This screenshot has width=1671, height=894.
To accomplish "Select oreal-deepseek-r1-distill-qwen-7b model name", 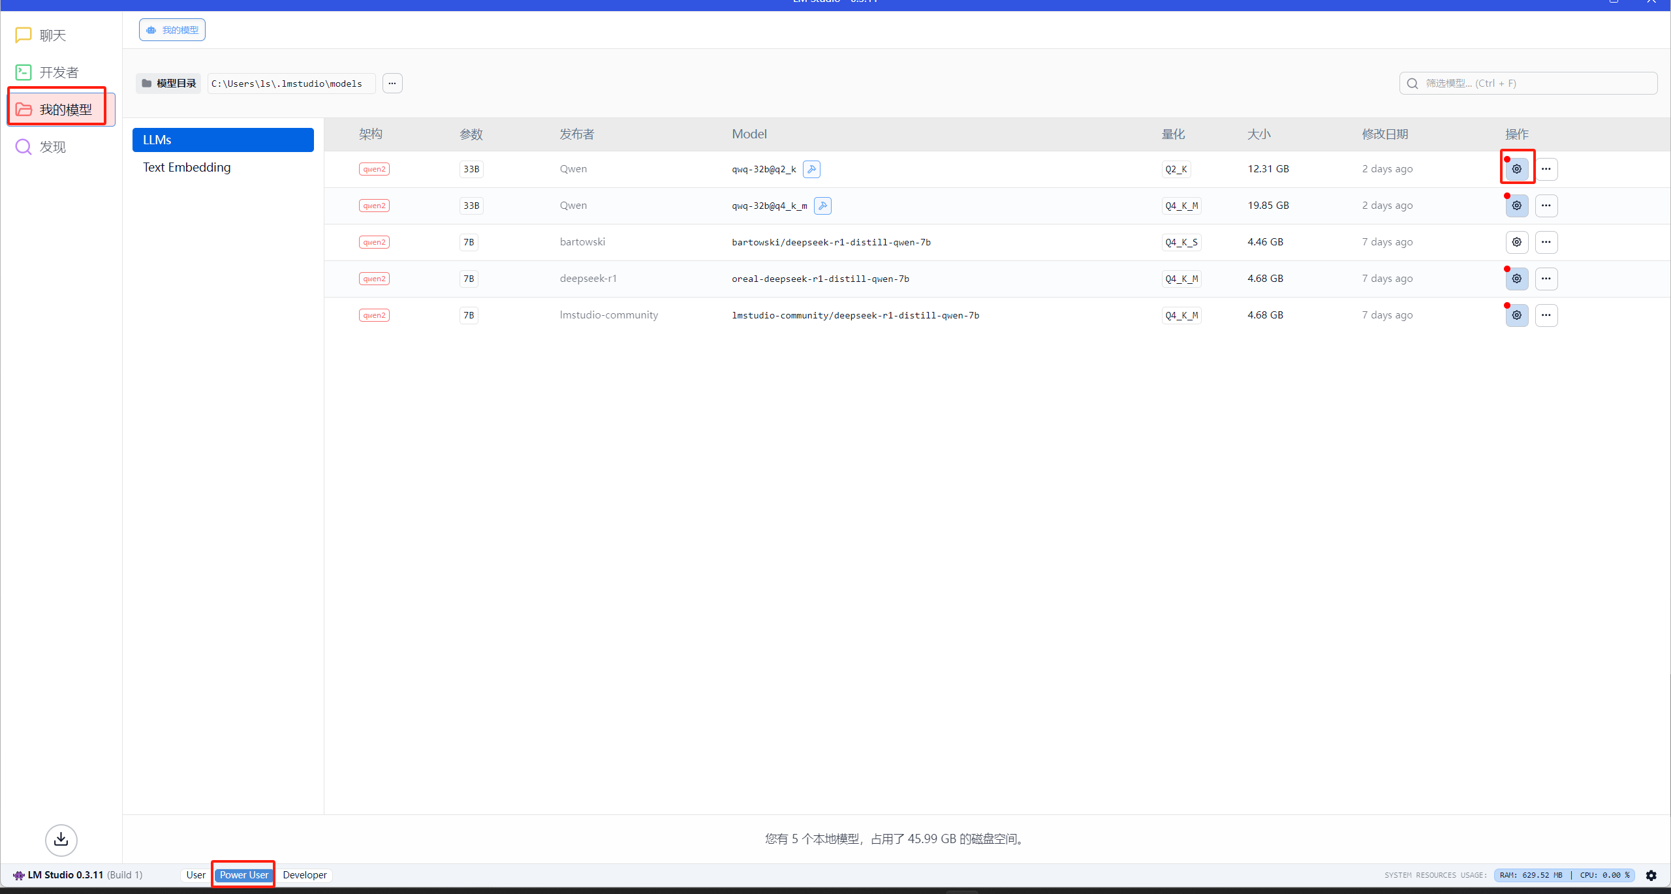I will tap(820, 279).
